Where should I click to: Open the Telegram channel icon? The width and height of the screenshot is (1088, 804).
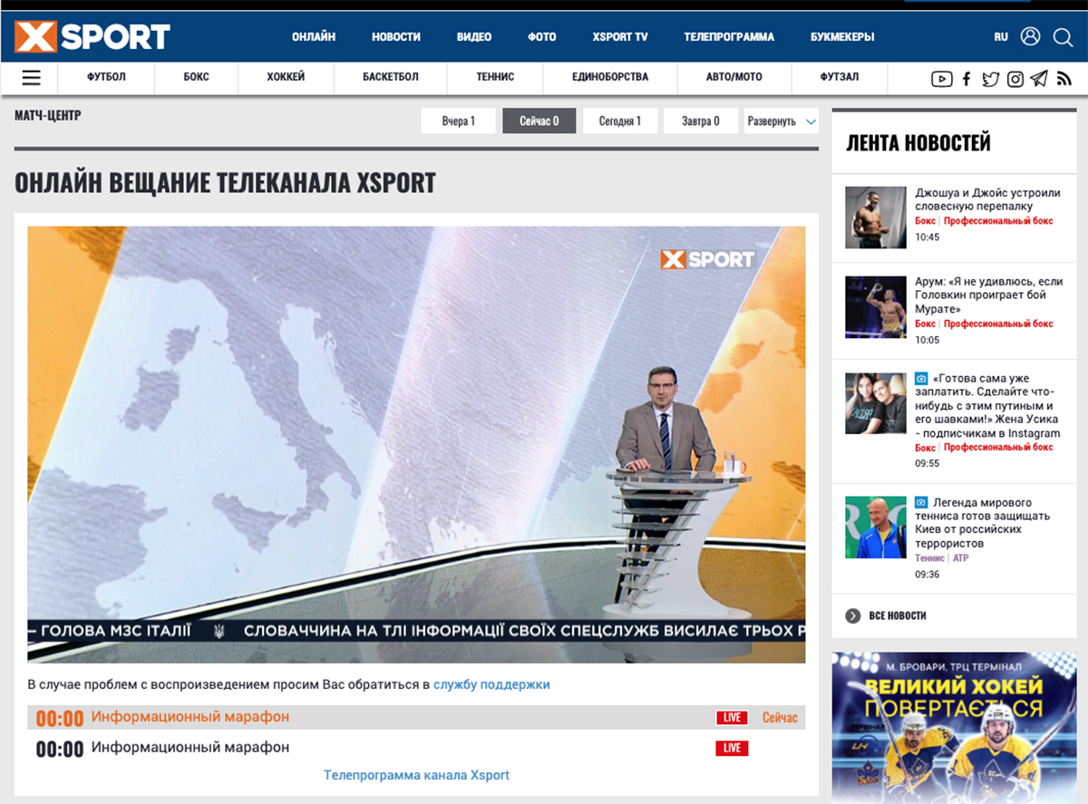coord(1039,79)
